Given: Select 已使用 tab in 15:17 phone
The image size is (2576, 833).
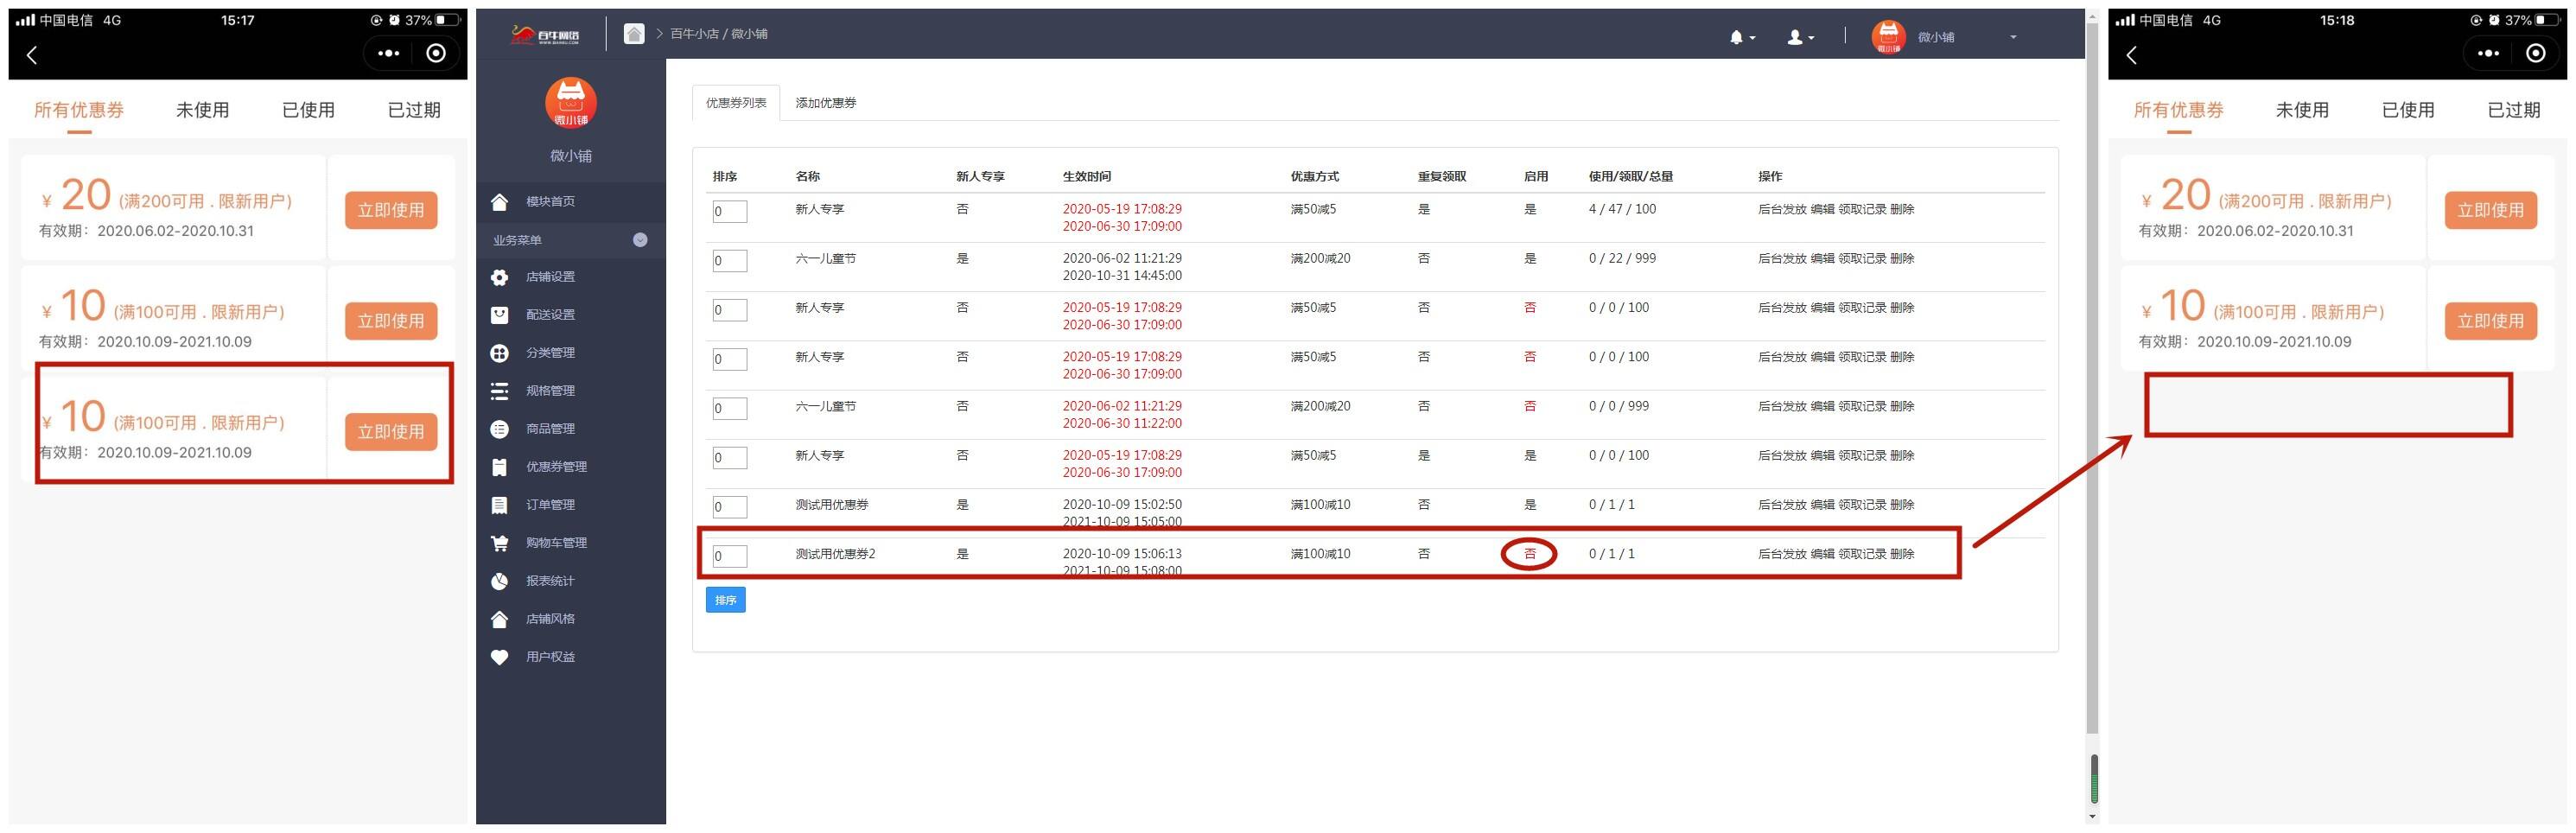Looking at the screenshot, I should pyautogui.click(x=308, y=110).
